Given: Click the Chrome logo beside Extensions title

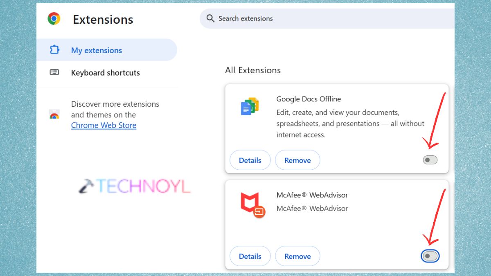Looking at the screenshot, I should click(x=54, y=19).
